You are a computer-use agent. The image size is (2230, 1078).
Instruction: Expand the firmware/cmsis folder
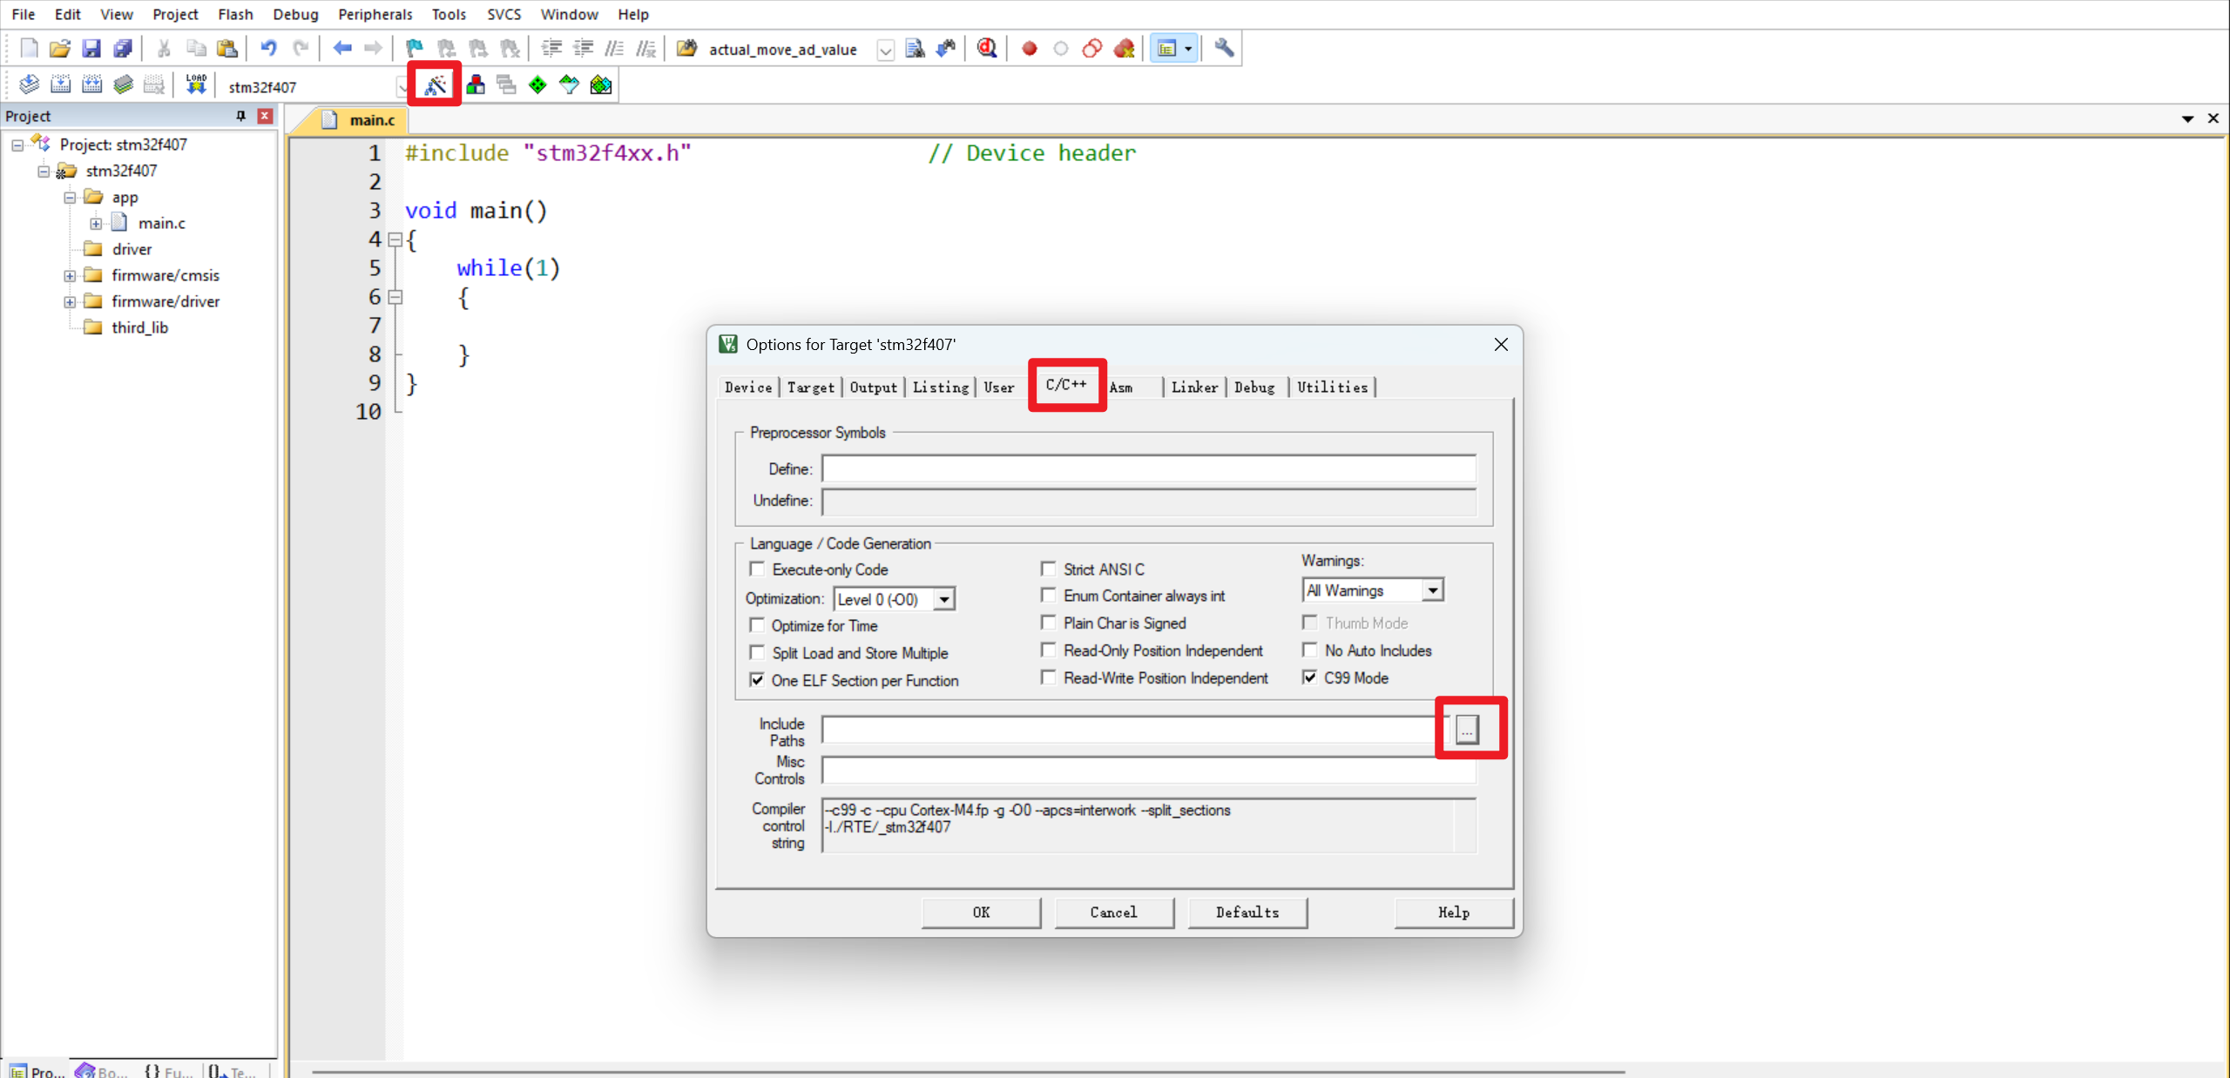point(70,275)
